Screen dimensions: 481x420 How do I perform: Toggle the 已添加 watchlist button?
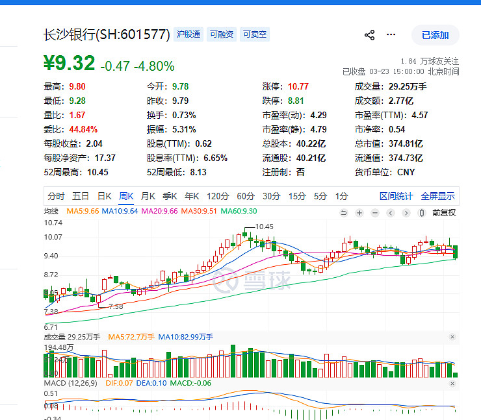[x=435, y=35]
